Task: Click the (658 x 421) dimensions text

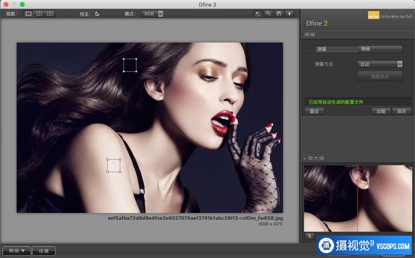Action: 270,224
